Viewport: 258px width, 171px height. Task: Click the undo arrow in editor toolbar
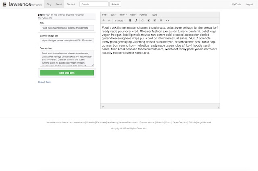click(x=104, y=21)
